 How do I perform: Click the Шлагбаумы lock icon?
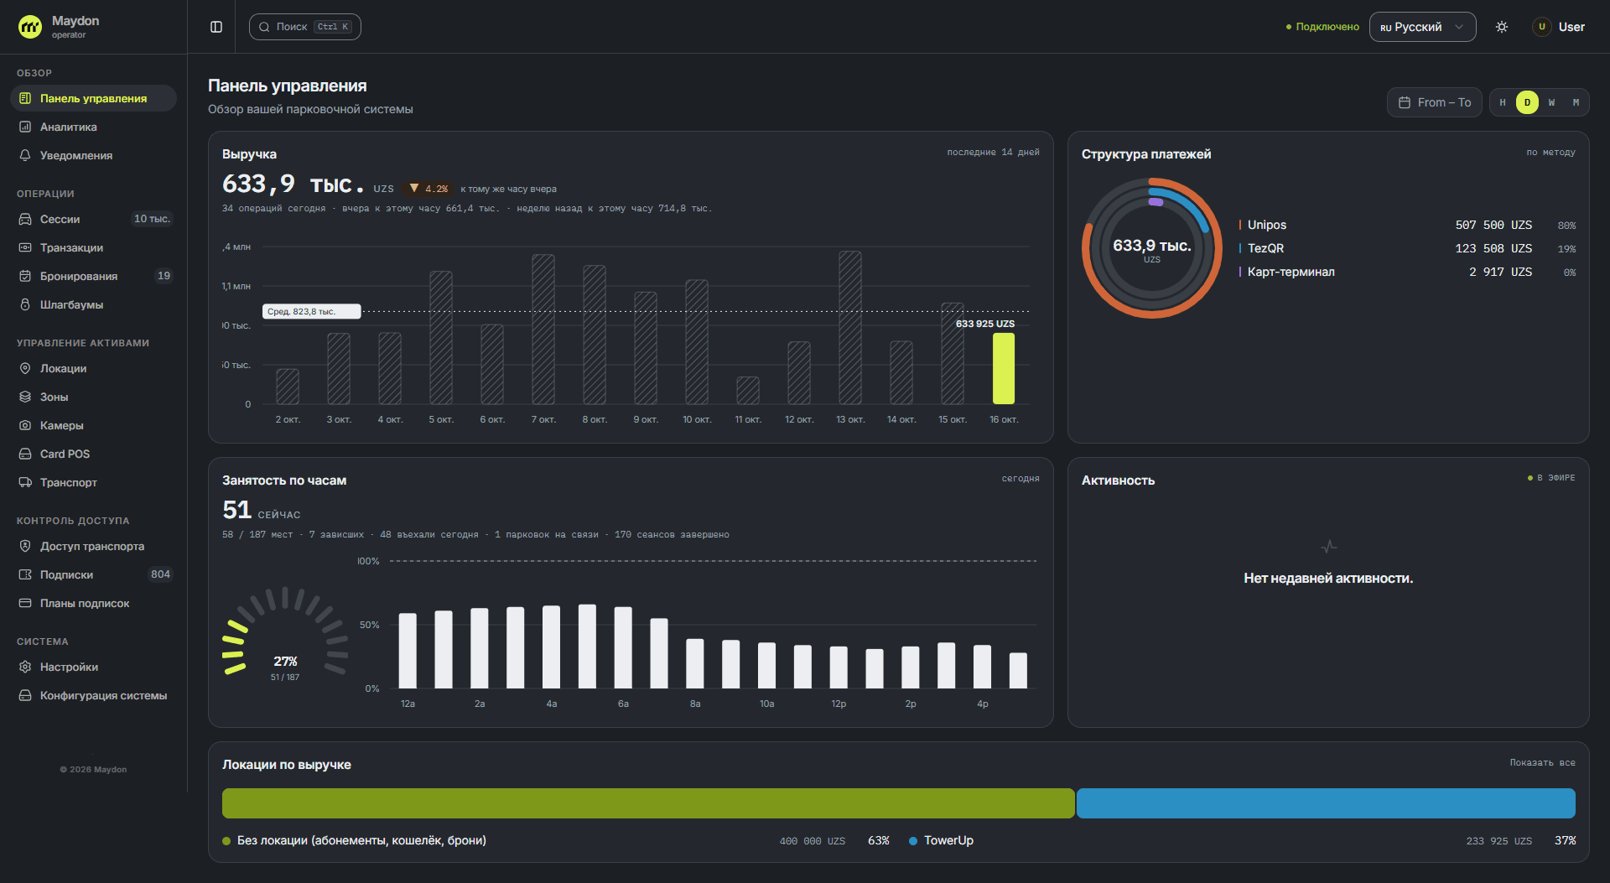coord(25,304)
